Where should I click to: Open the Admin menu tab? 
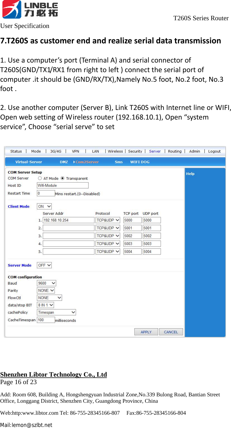pyautogui.click(x=195, y=151)
